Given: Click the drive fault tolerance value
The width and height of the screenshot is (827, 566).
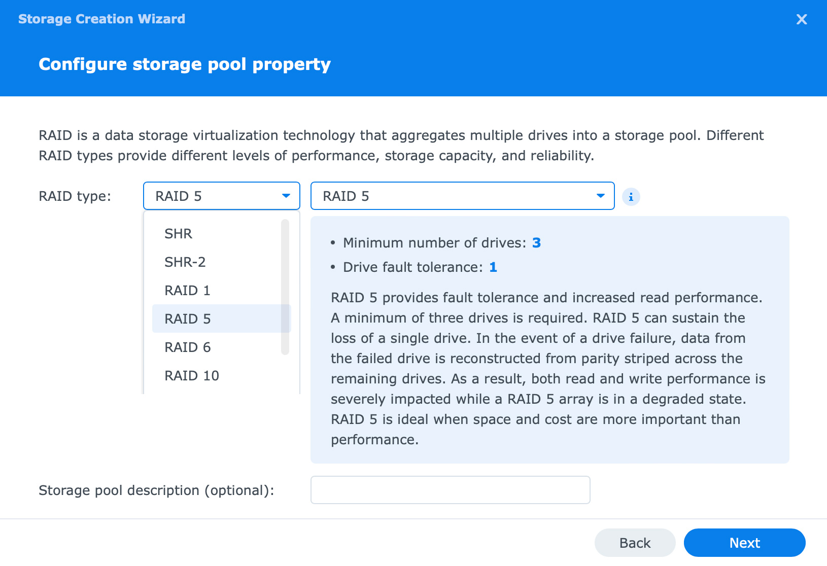Looking at the screenshot, I should click(493, 267).
